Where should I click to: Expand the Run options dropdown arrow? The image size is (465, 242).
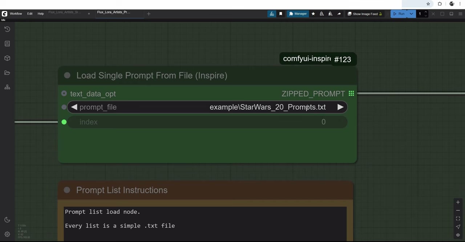[x=411, y=14]
